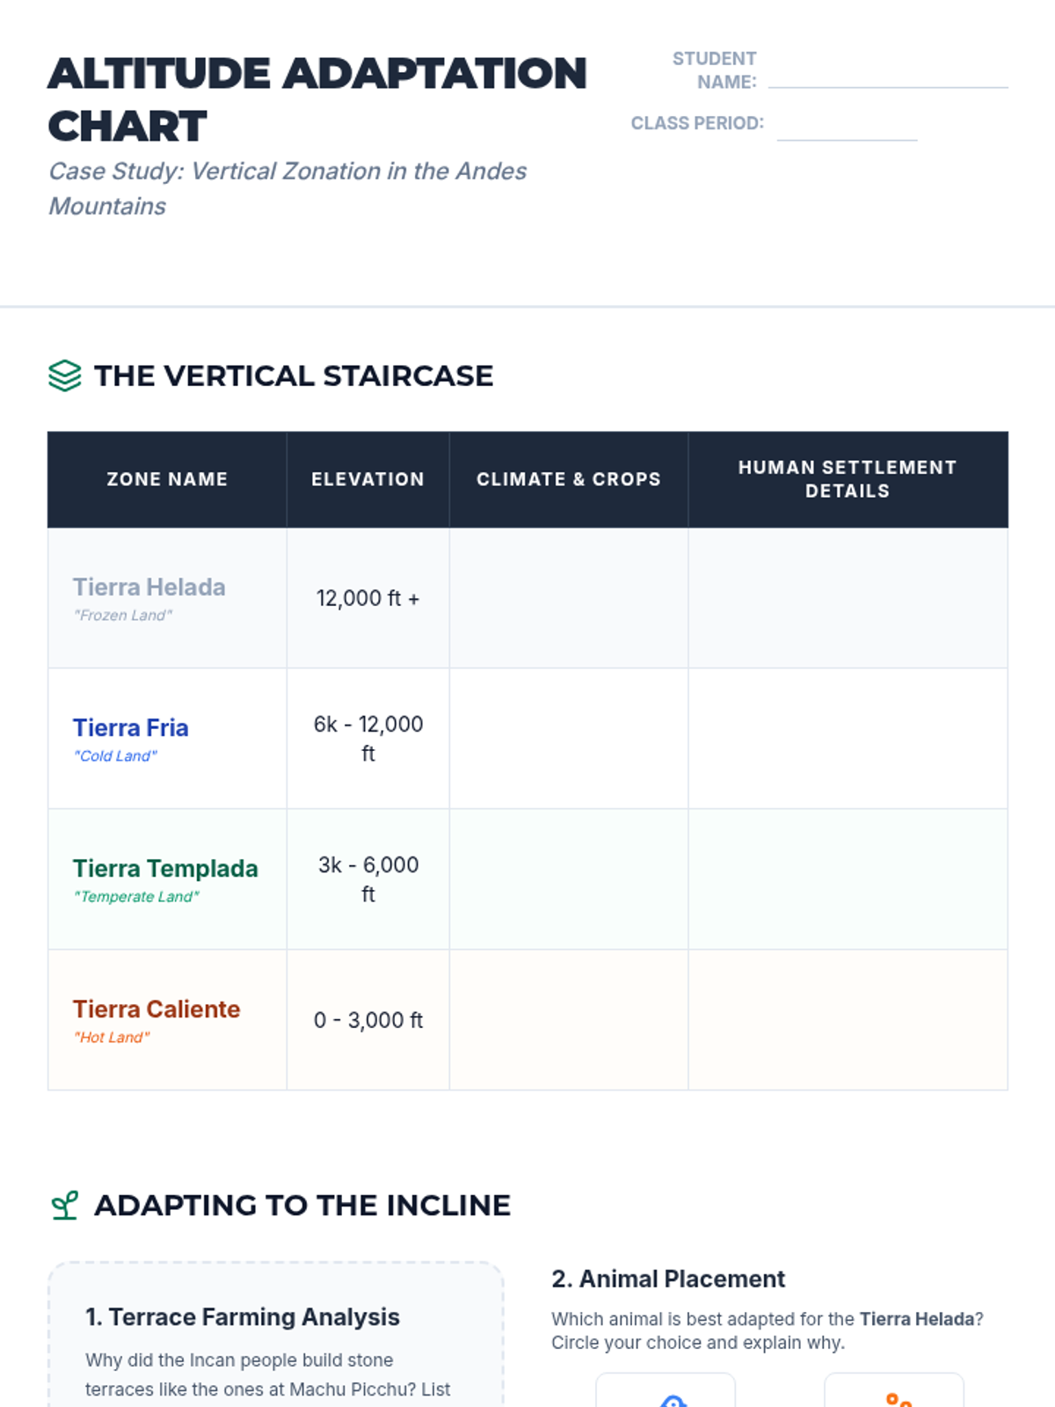Click the Tierra Helada zone name
1055x1407 pixels.
[x=149, y=587]
